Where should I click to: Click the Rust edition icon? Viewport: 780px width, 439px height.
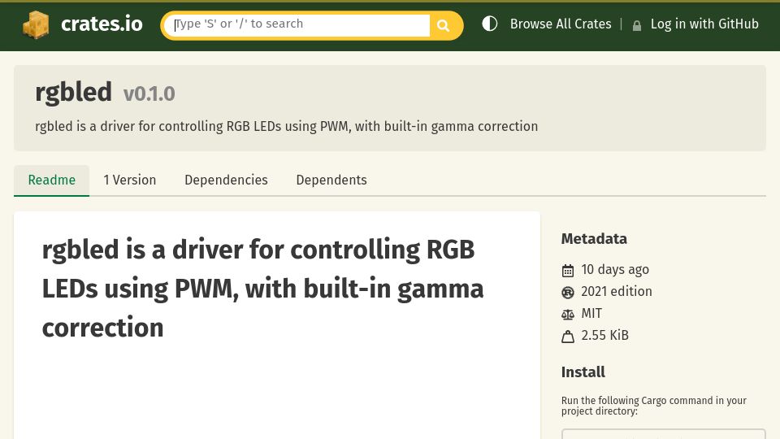(x=568, y=292)
